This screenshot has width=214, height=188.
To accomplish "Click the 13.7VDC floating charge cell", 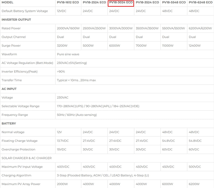I will click(x=63, y=141).
